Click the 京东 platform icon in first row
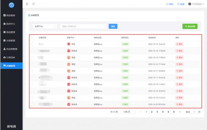The height and width of the screenshot is (130, 207). 69,44
